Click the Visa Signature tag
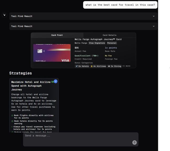The width and height of the screenshot is (170, 151). [97, 43]
